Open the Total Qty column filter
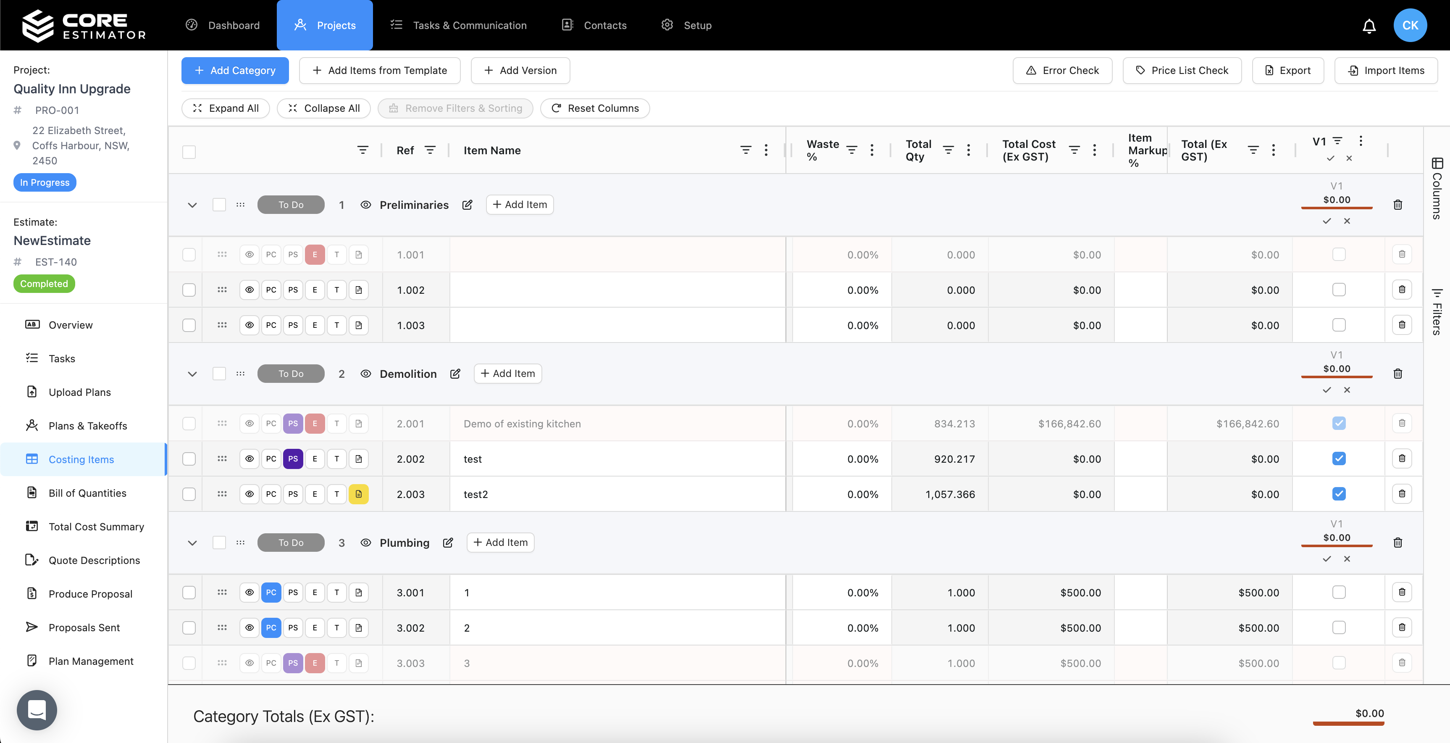This screenshot has width=1450, height=743. [948, 150]
